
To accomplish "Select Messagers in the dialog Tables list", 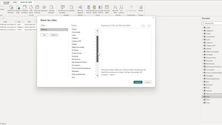I will coord(75,71).
